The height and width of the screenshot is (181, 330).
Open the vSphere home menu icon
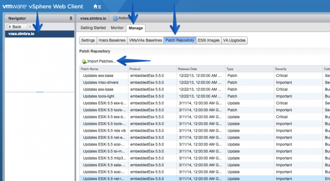pyautogui.click(x=97, y=7)
